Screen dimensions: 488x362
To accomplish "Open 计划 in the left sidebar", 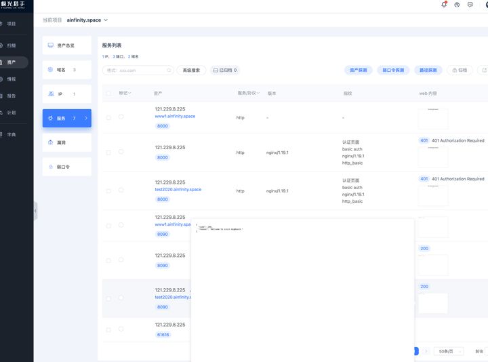I will pyautogui.click(x=12, y=113).
